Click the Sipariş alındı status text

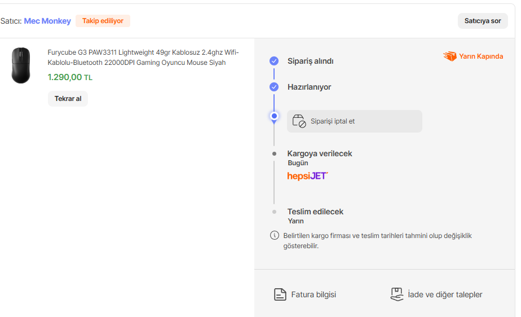pos(310,61)
